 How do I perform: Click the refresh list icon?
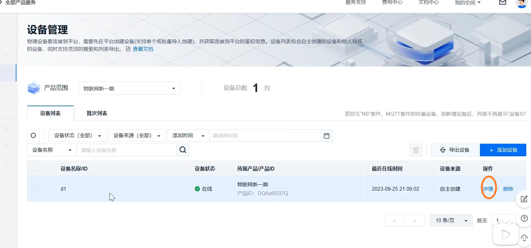click(33, 136)
